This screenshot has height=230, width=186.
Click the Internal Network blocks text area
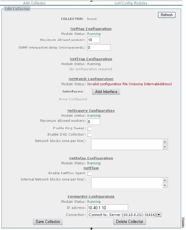click(127, 183)
